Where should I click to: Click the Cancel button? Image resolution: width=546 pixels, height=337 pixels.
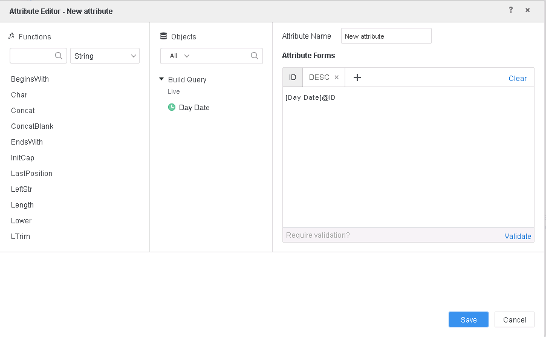[x=514, y=319]
